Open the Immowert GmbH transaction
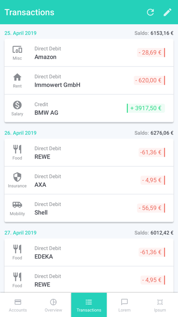The height and width of the screenshot is (317, 178). click(x=89, y=81)
